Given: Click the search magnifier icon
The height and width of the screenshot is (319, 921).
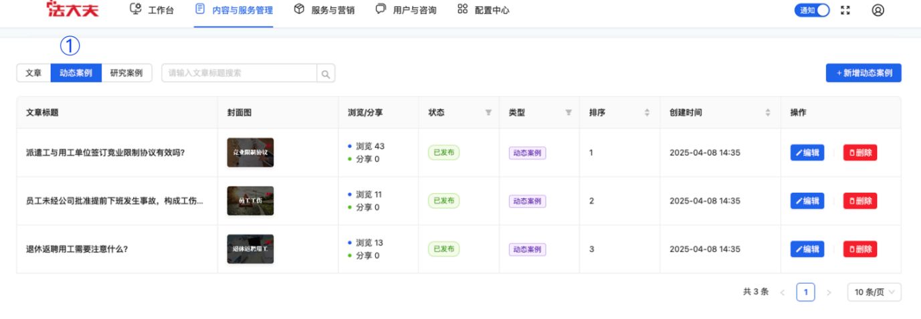Looking at the screenshot, I should pyautogui.click(x=326, y=74).
